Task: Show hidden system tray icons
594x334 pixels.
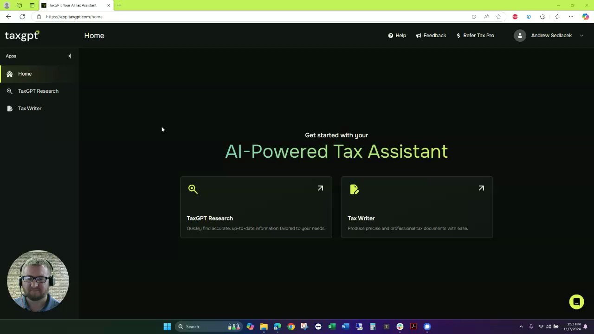Action: pos(521,327)
